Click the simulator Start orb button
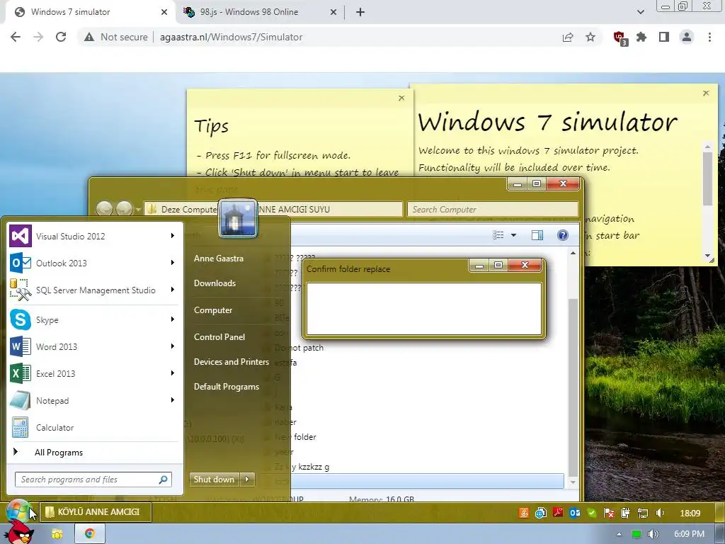Screen dimensions: 725x544 pyautogui.click(x=18, y=511)
